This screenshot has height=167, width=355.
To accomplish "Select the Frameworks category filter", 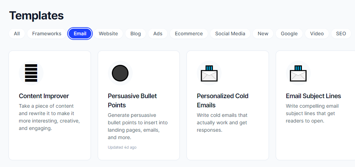I will coord(47,34).
